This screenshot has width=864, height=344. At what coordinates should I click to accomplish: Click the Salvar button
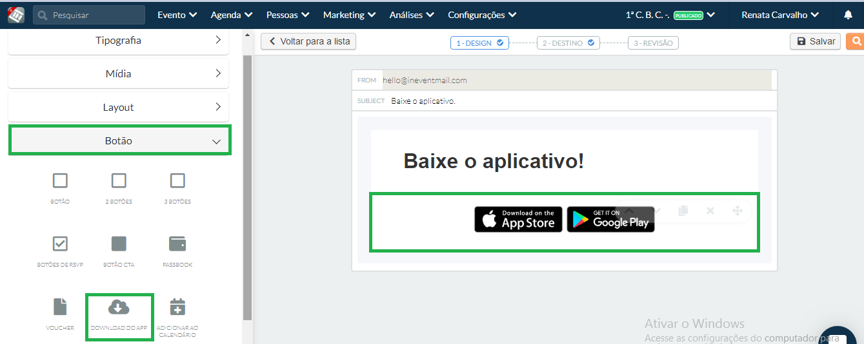(x=816, y=41)
